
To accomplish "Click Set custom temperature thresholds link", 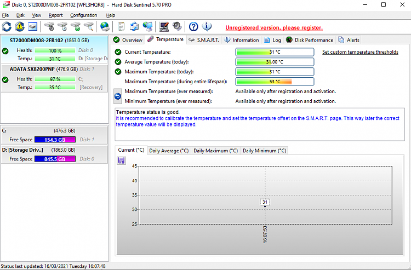I will click(x=360, y=52).
